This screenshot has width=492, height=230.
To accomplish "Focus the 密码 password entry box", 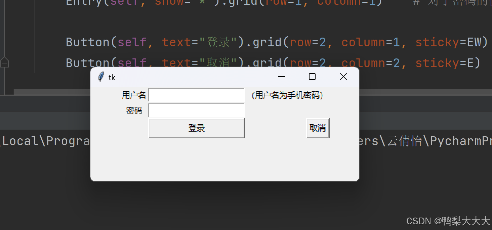I will point(197,110).
